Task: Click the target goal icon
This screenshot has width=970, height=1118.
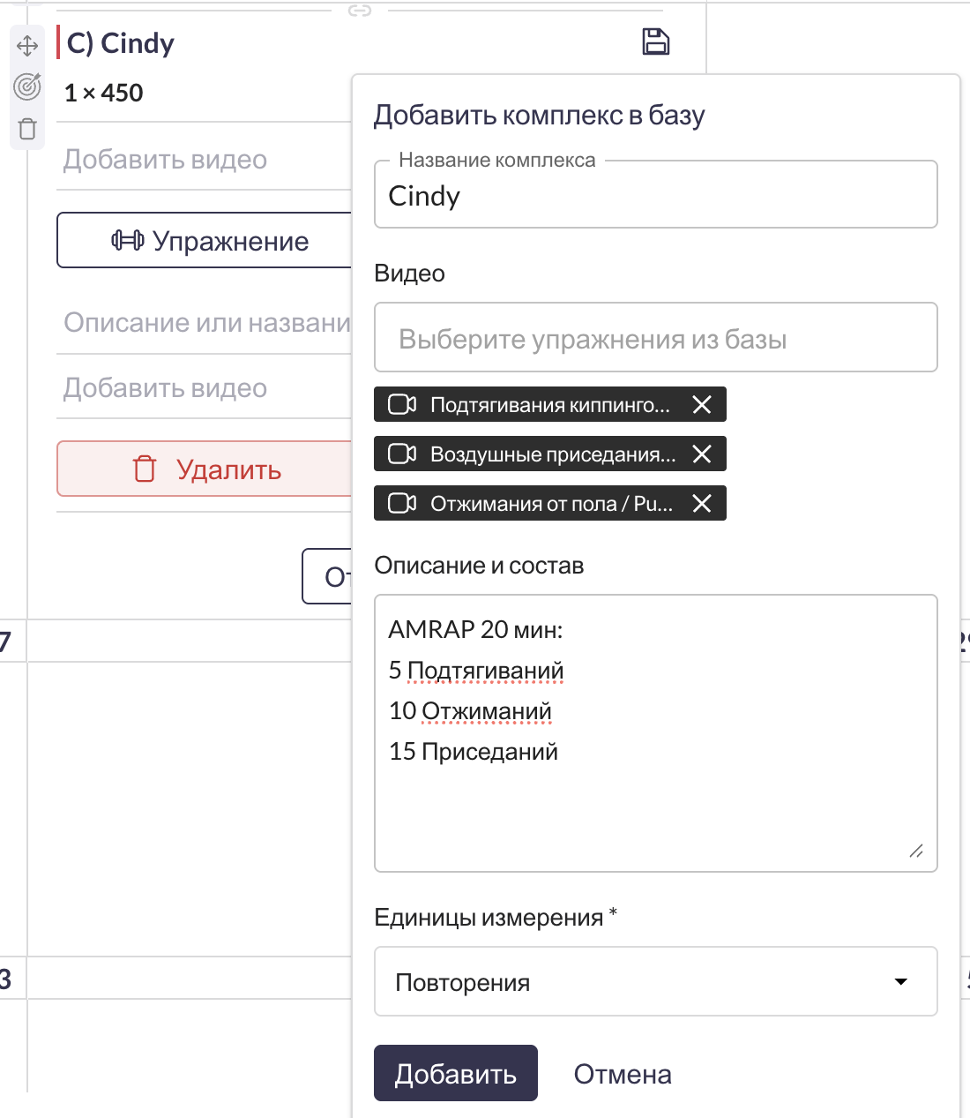Action: click(27, 86)
